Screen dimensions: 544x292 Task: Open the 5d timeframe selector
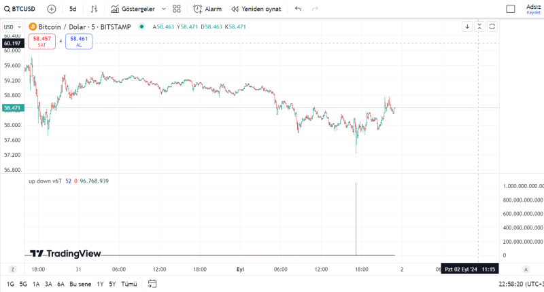tap(73, 10)
